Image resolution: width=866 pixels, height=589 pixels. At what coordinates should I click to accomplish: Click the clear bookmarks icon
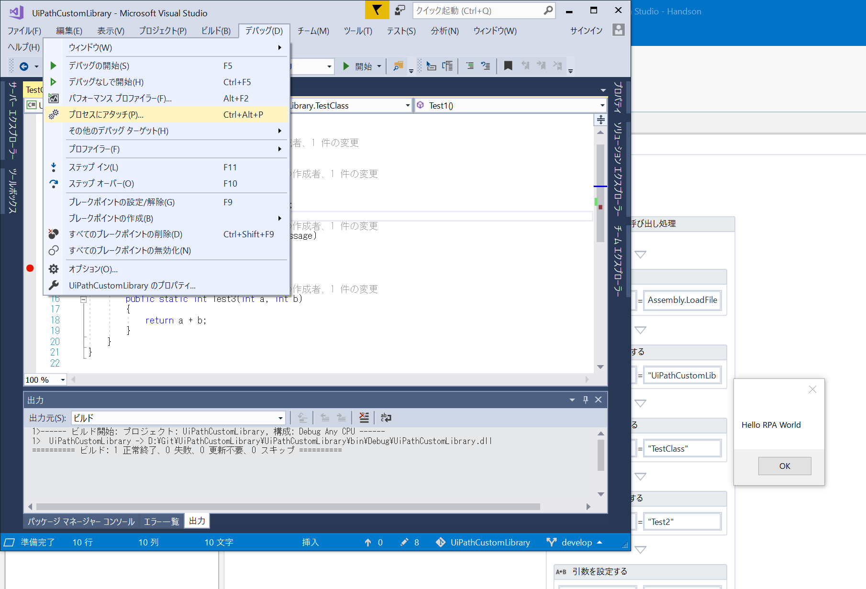click(557, 66)
